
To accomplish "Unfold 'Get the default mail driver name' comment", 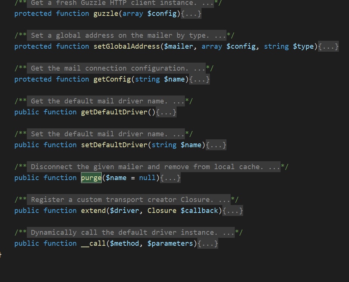I will point(106,101).
